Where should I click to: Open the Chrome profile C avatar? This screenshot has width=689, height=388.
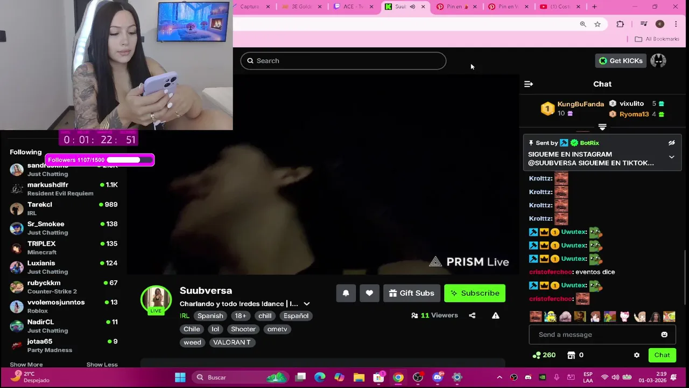point(660,24)
